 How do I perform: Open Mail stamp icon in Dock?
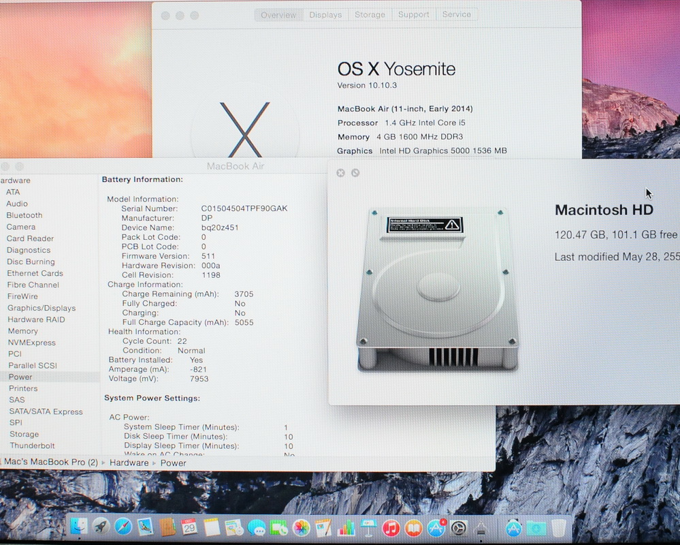point(145,527)
